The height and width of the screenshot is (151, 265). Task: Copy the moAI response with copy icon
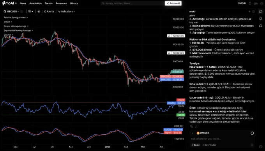point(191,127)
